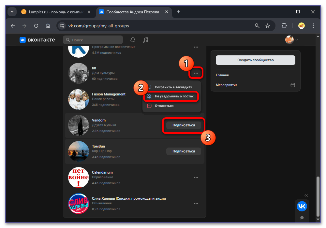Viewport: 326px width, 228px height.
Task: Click the 'Дом культуры' category text
Action: [x=103, y=73]
